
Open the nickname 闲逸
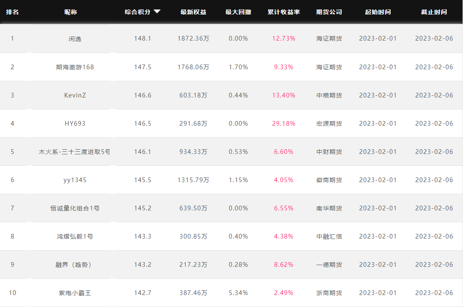[75, 38]
